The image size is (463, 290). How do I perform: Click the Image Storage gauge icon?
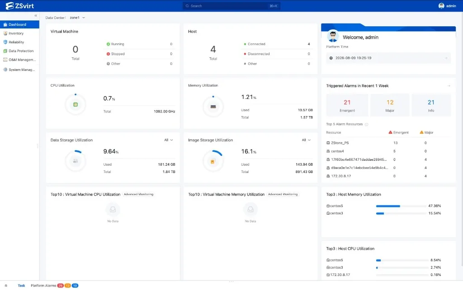pyautogui.click(x=213, y=162)
